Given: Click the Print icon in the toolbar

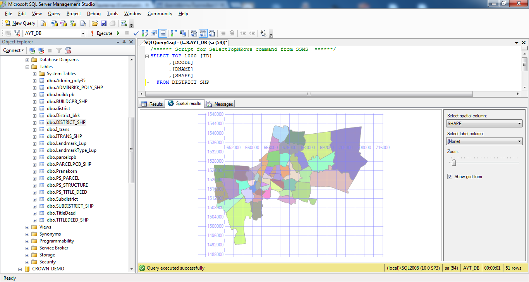Looking at the screenshot, I should pos(112,23).
